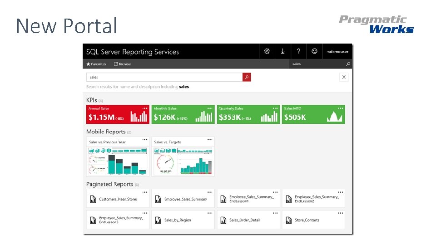Open the rsdemouser account menu
436x245 pixels.
337,51
